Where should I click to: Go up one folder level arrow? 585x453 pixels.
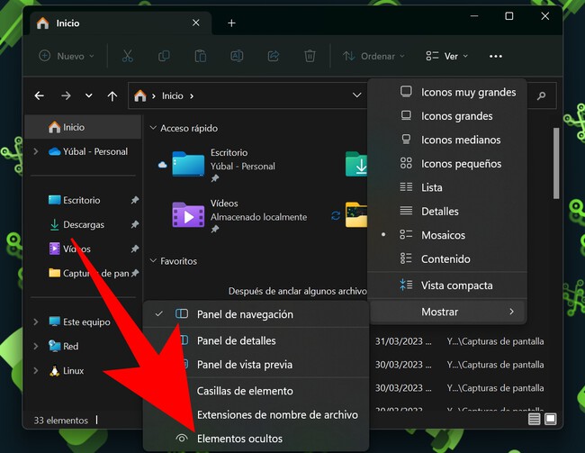[x=112, y=95]
